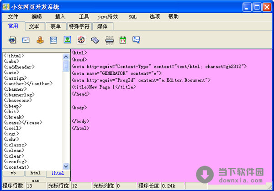Select <icontent> in the tag list
274x191 pixels.
pos(16,167)
